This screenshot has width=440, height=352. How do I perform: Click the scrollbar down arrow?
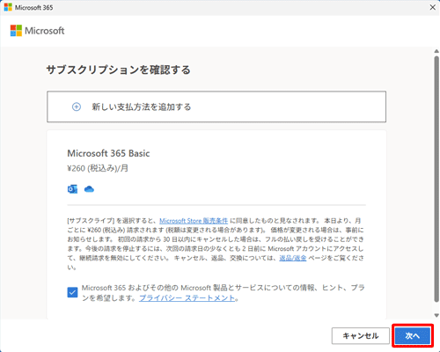click(436, 315)
